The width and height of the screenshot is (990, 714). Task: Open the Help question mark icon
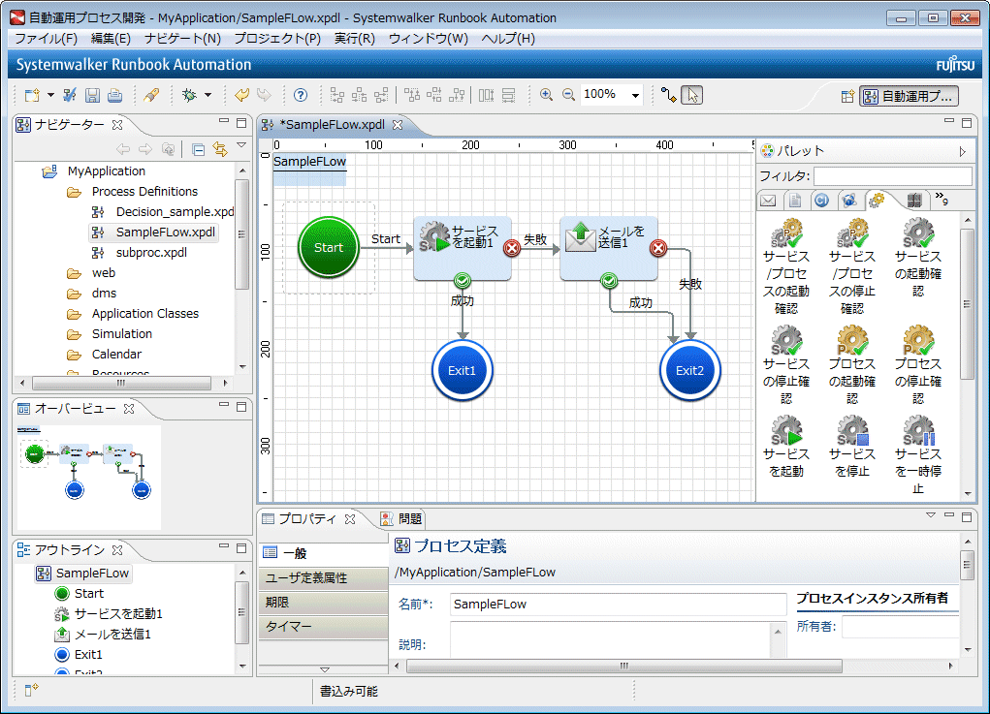tap(302, 95)
